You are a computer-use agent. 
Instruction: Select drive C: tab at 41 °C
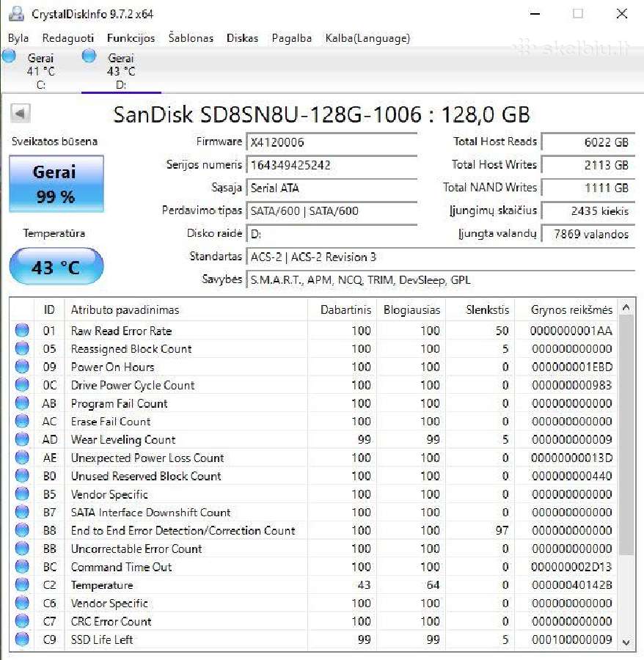click(40, 70)
